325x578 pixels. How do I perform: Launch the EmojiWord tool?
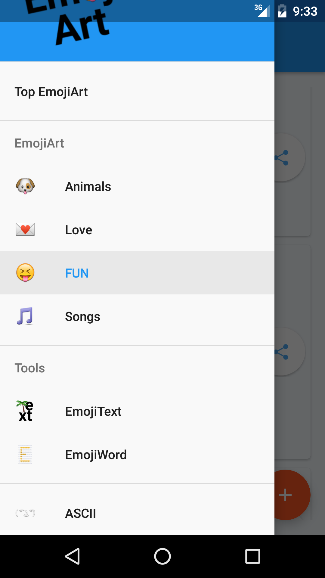(x=137, y=454)
